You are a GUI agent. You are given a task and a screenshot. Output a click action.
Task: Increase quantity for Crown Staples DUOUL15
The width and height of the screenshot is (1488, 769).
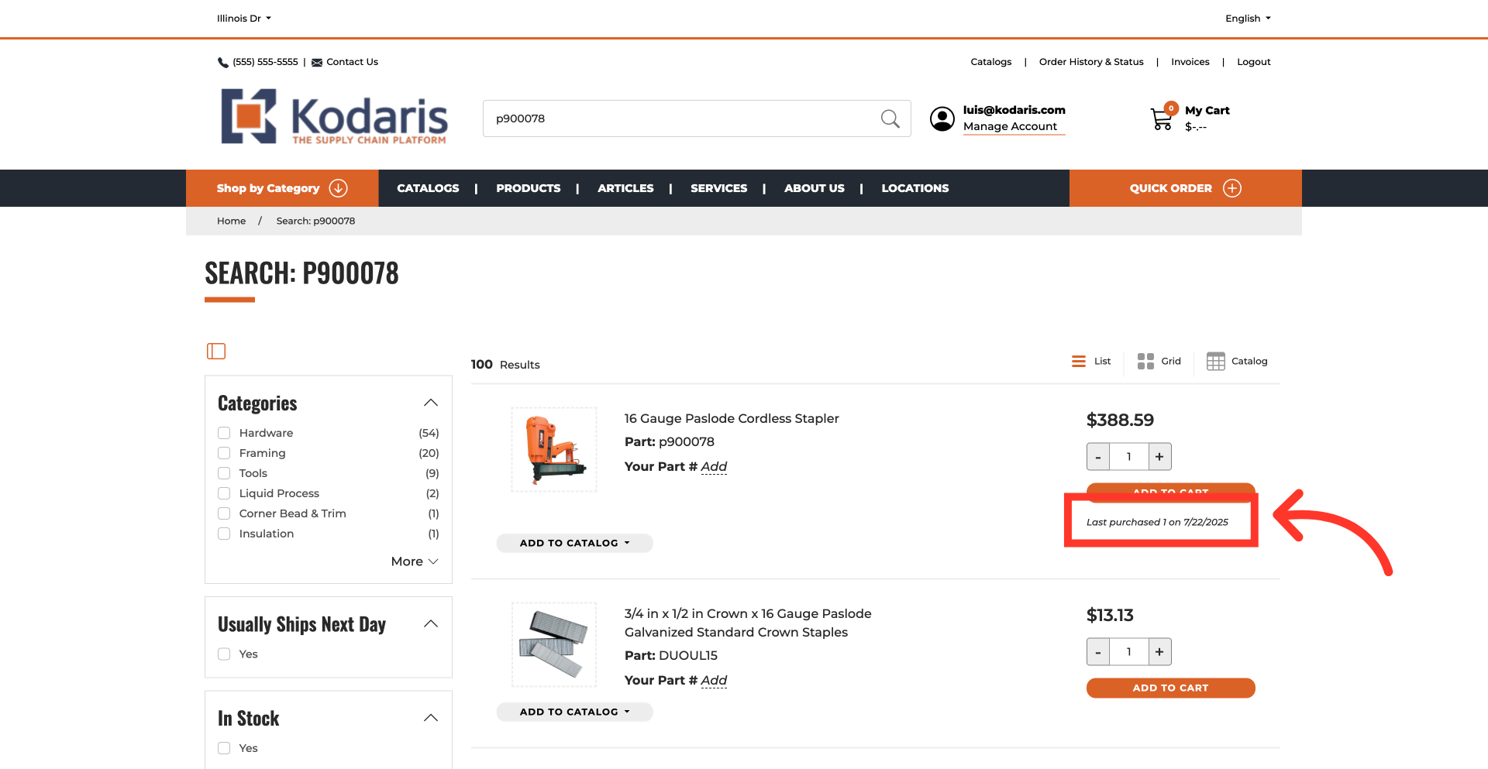[x=1159, y=652]
